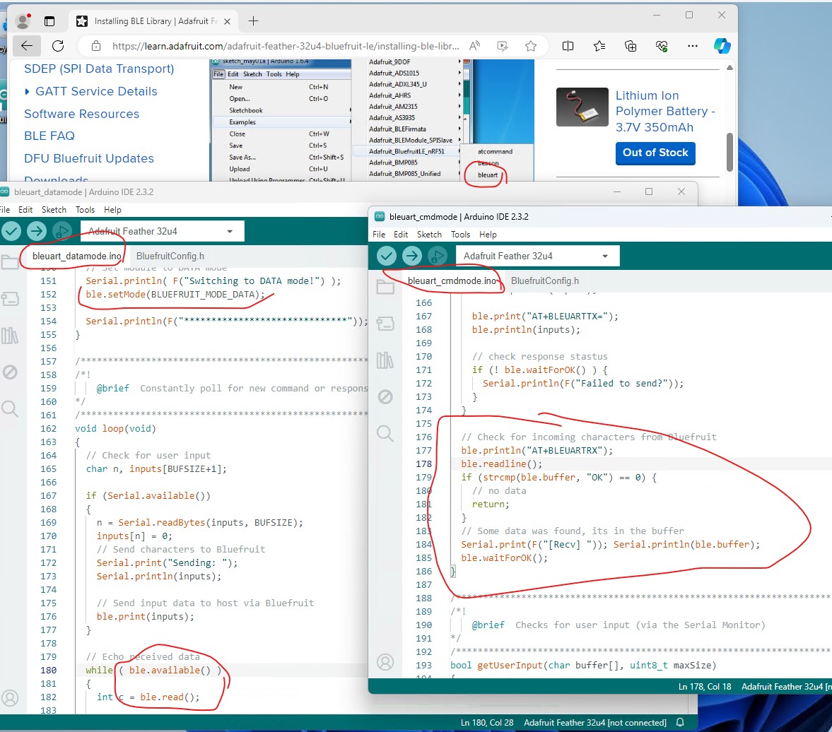Click notification bell in datamode status bar
This screenshot has height=732, width=832.
(x=680, y=722)
